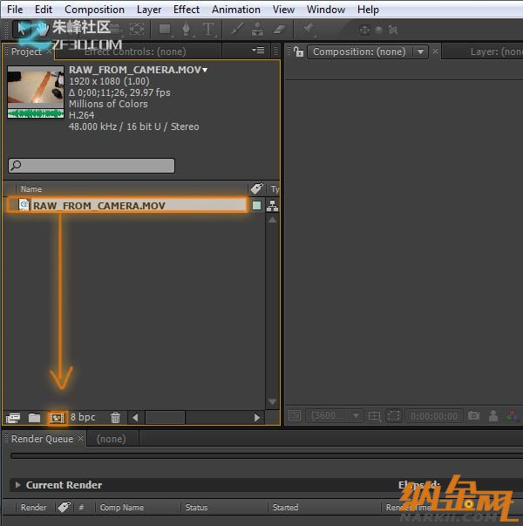Expand the Current Render section
This screenshot has height=526, width=523.
point(17,485)
